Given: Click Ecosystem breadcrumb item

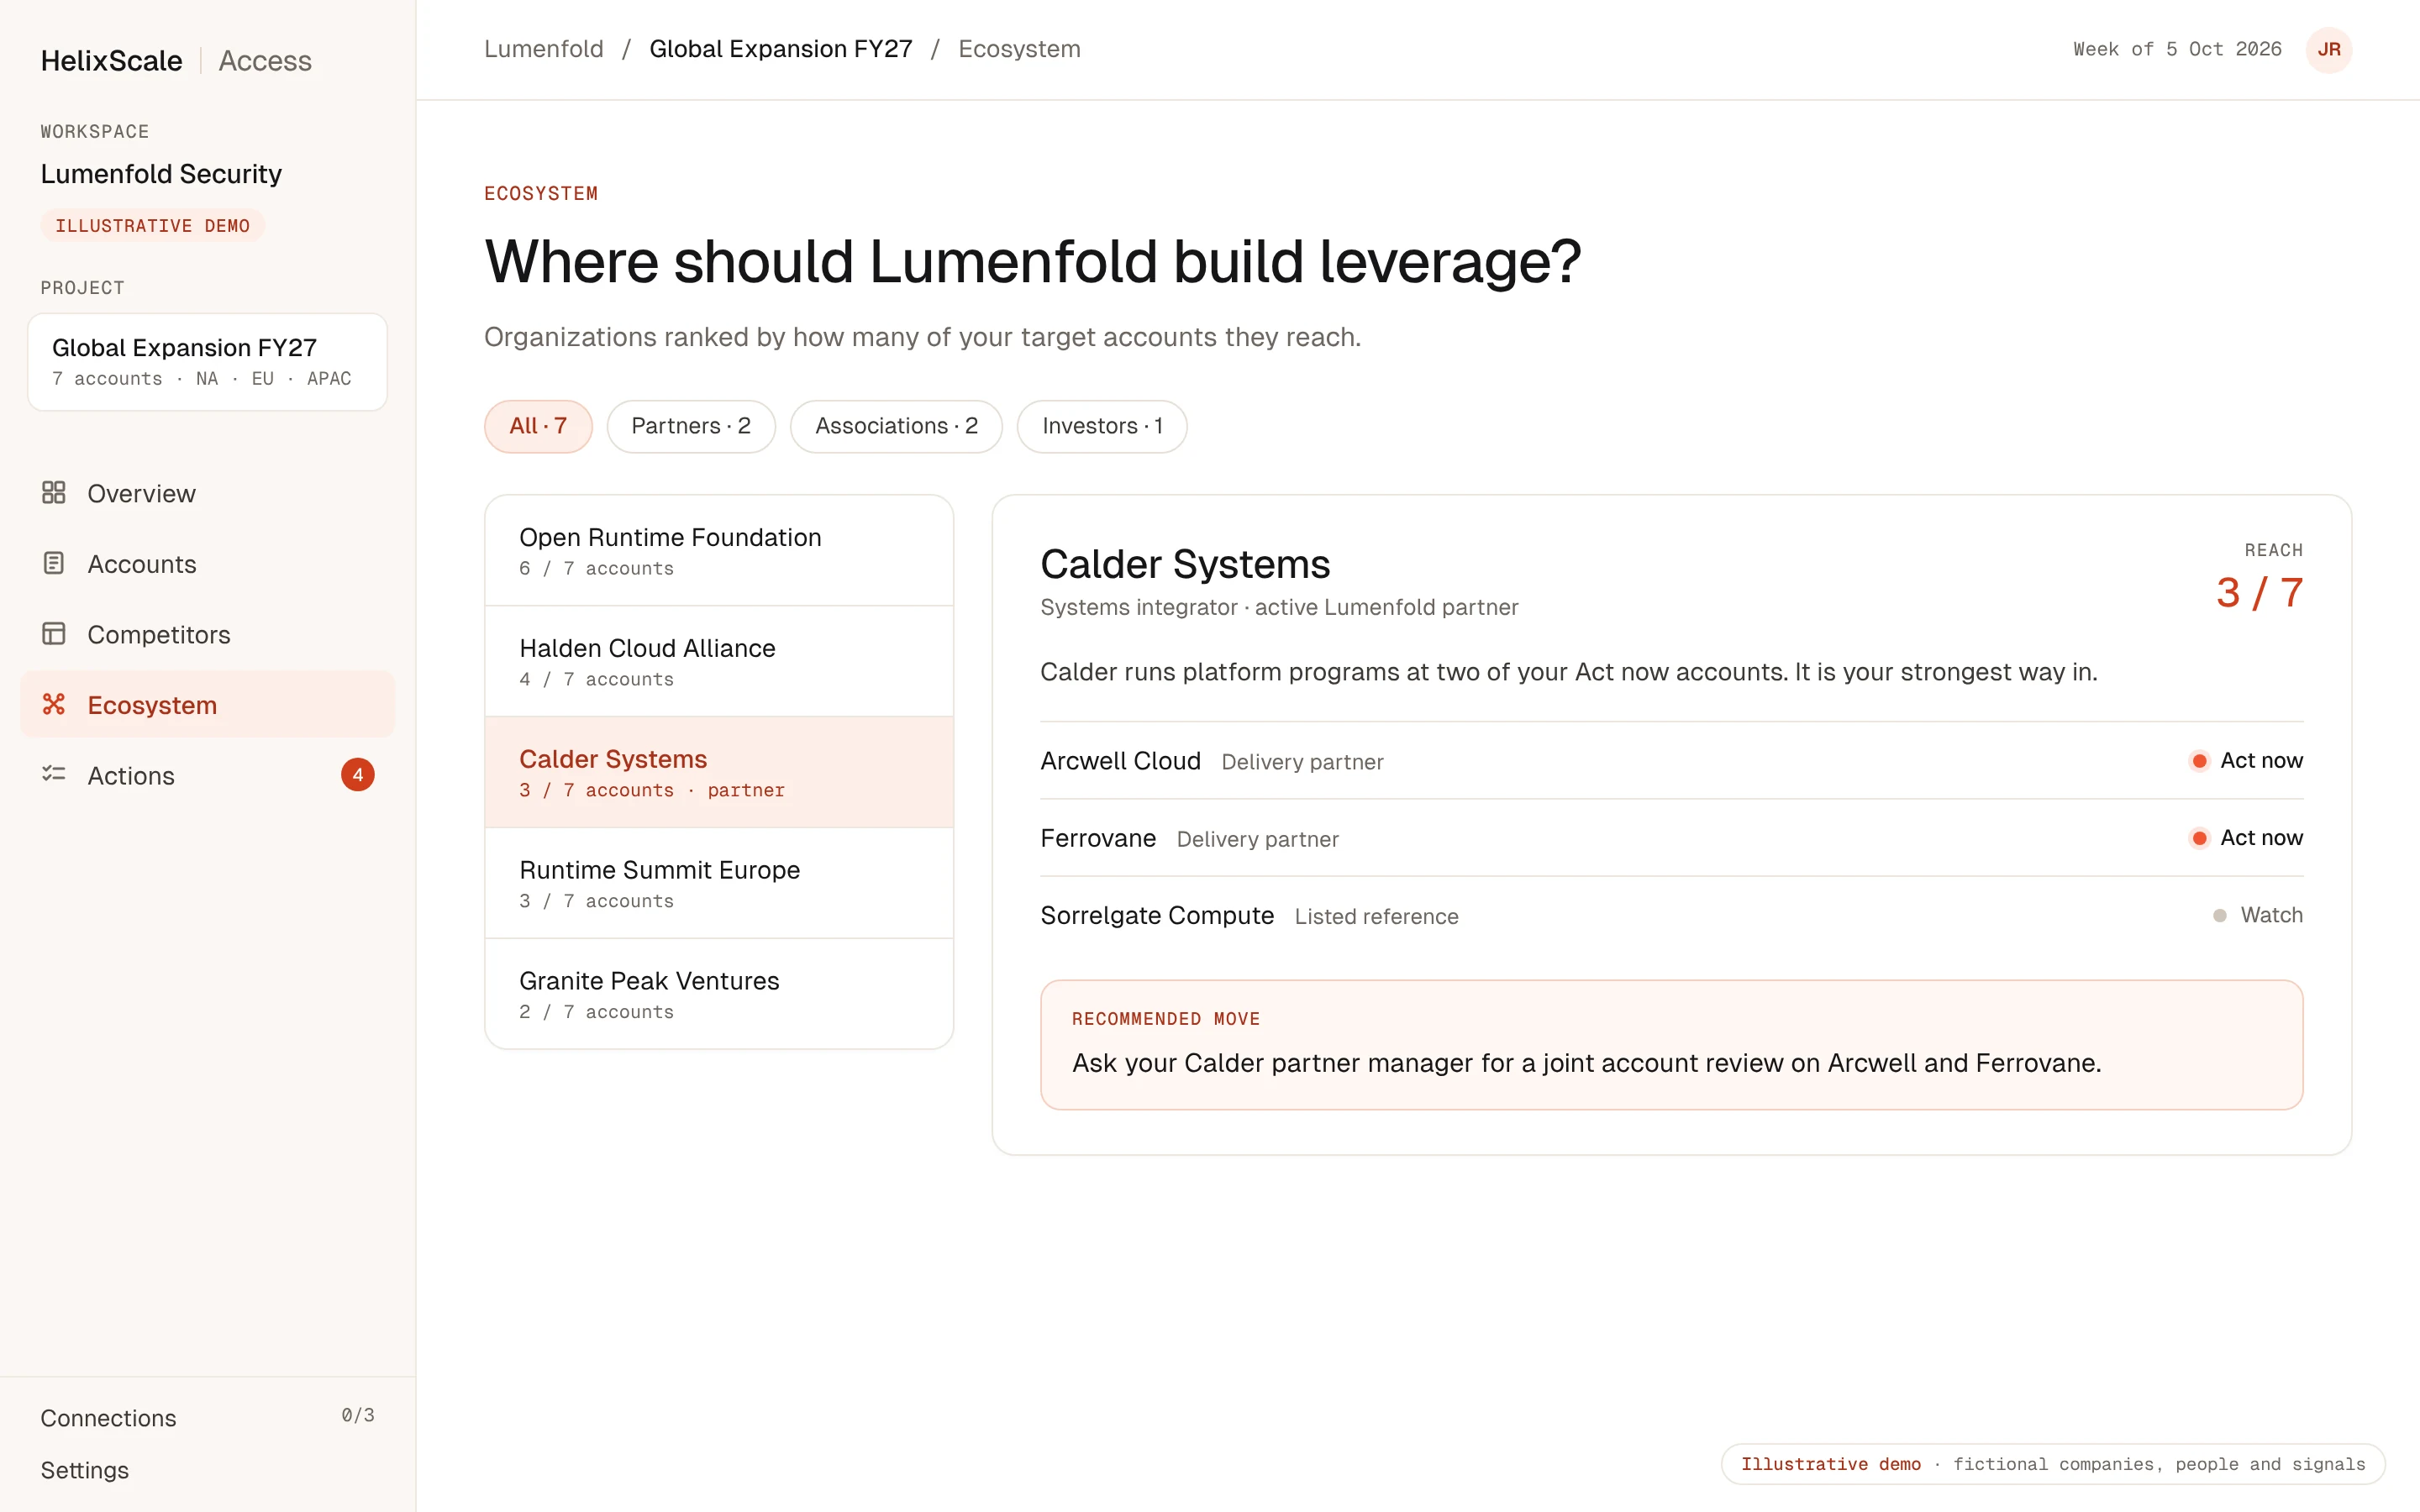Looking at the screenshot, I should (1019, 49).
